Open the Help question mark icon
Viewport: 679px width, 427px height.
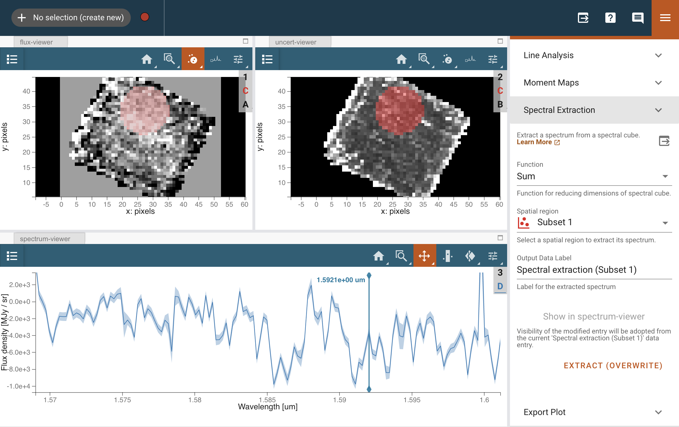tap(610, 18)
